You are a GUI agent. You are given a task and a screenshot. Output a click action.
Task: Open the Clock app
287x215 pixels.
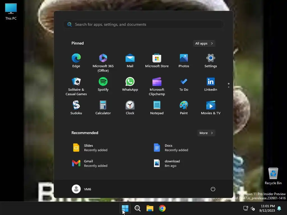pyautogui.click(x=130, y=108)
